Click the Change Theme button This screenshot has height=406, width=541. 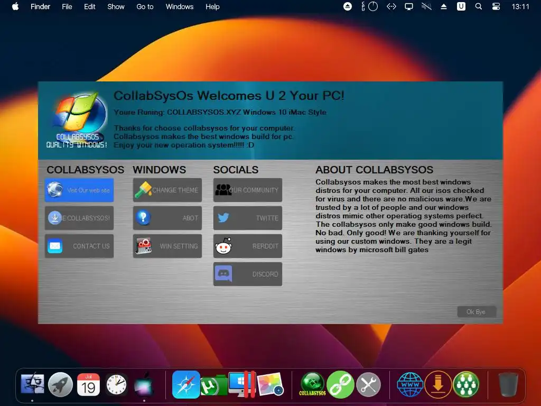coord(167,190)
